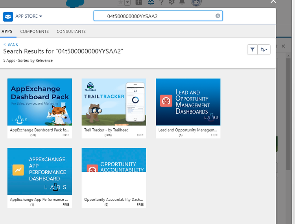
Task: Click the '5 Apps · Sorted by Relevance' text
Action: (x=28, y=60)
